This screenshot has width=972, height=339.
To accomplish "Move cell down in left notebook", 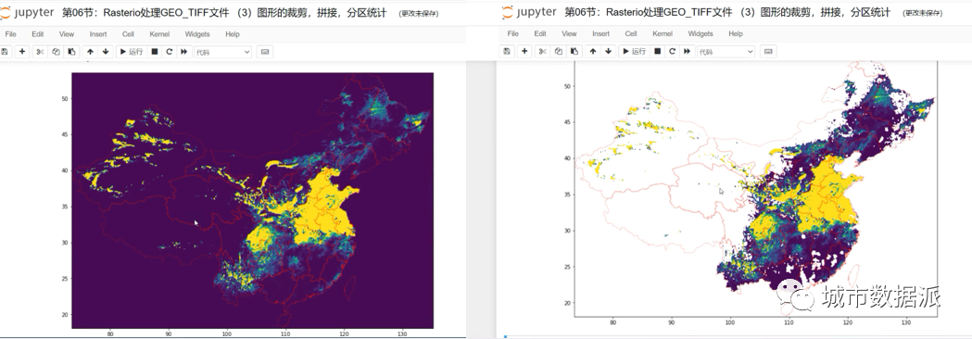I will click(x=106, y=52).
